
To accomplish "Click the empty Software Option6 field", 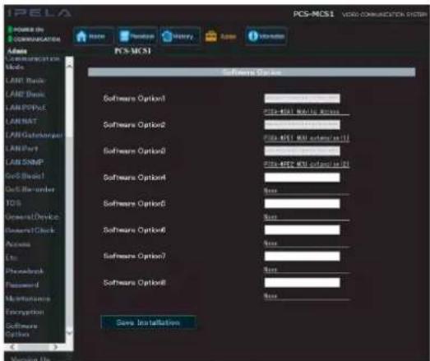I will click(302, 230).
